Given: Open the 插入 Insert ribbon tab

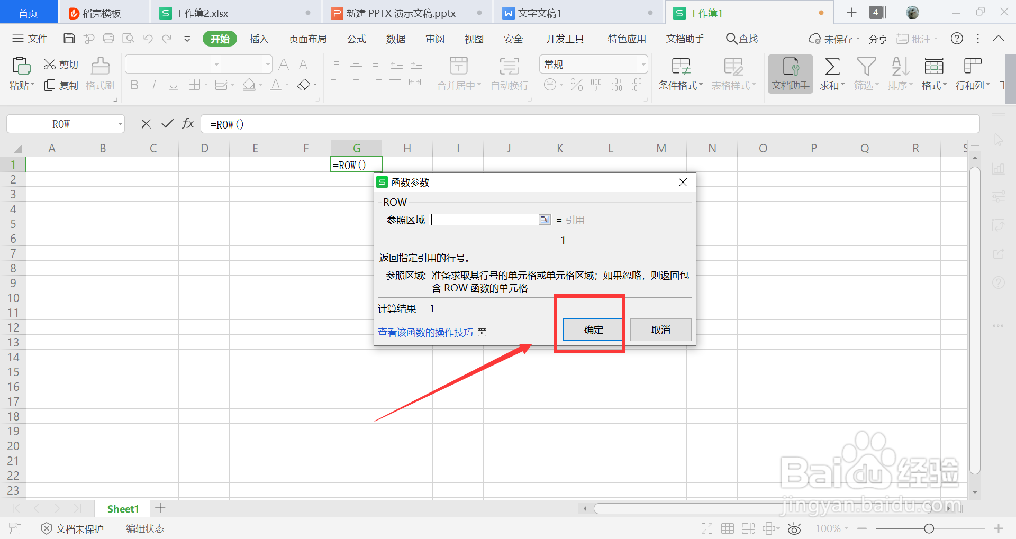Looking at the screenshot, I should pyautogui.click(x=259, y=39).
